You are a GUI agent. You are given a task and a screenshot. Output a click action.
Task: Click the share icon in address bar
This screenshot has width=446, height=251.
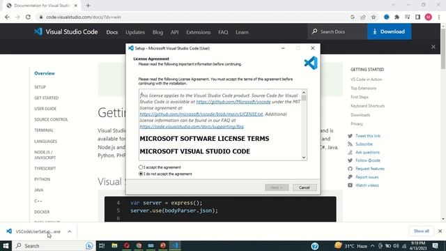tap(363, 17)
